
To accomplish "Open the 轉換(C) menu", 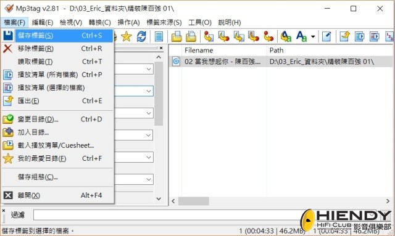I will (x=100, y=22).
